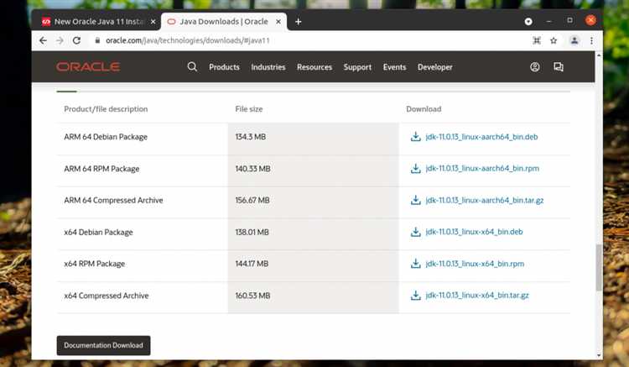Screen dimensions: 629x367
Task: Open the Chrome three-dot menu
Action: (592, 40)
